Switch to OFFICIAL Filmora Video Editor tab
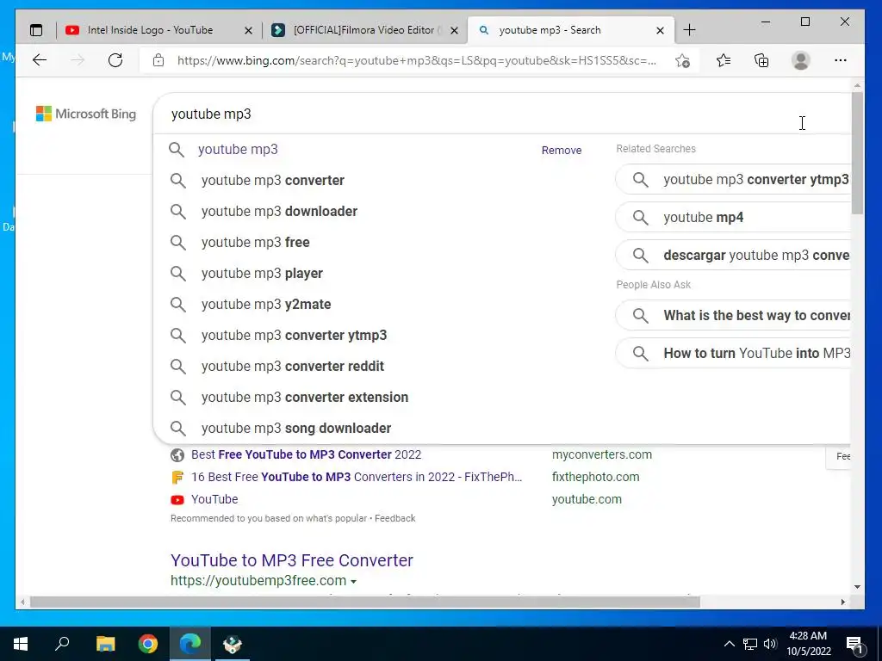This screenshot has height=661, width=882. (364, 30)
